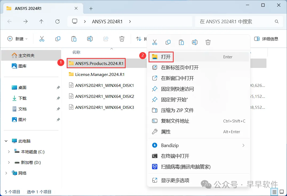The height and width of the screenshot is (196, 287).
Task: Unpin 下载 using its pin icon
Action: point(58,98)
